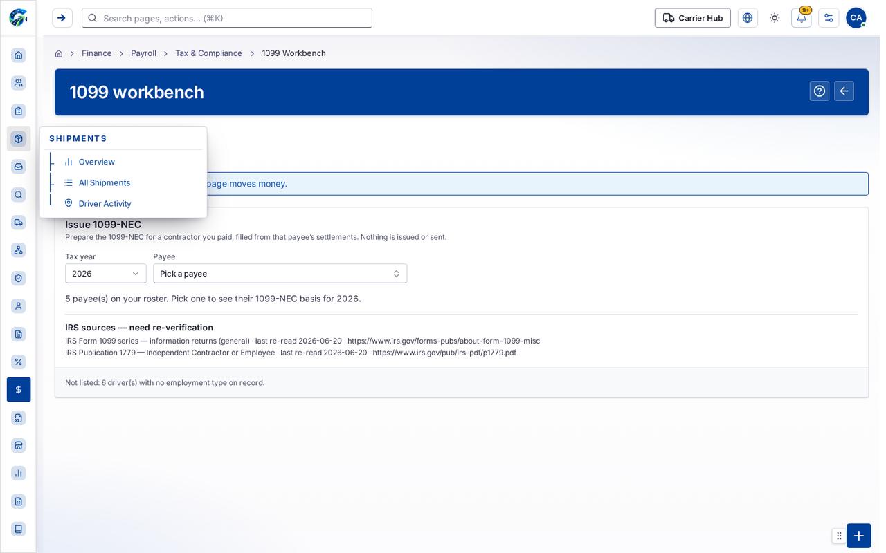The width and height of the screenshot is (886, 553).
Task: Click the percent sign sidebar icon
Action: pyautogui.click(x=19, y=362)
